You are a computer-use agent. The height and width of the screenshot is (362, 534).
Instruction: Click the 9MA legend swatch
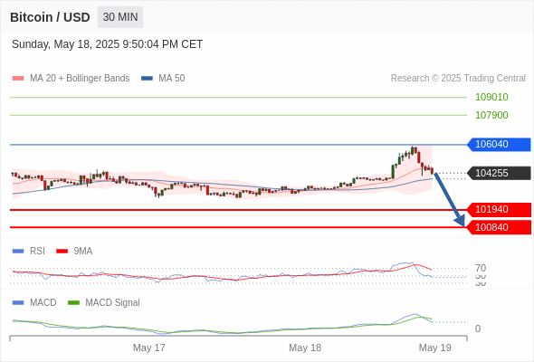tap(62, 252)
